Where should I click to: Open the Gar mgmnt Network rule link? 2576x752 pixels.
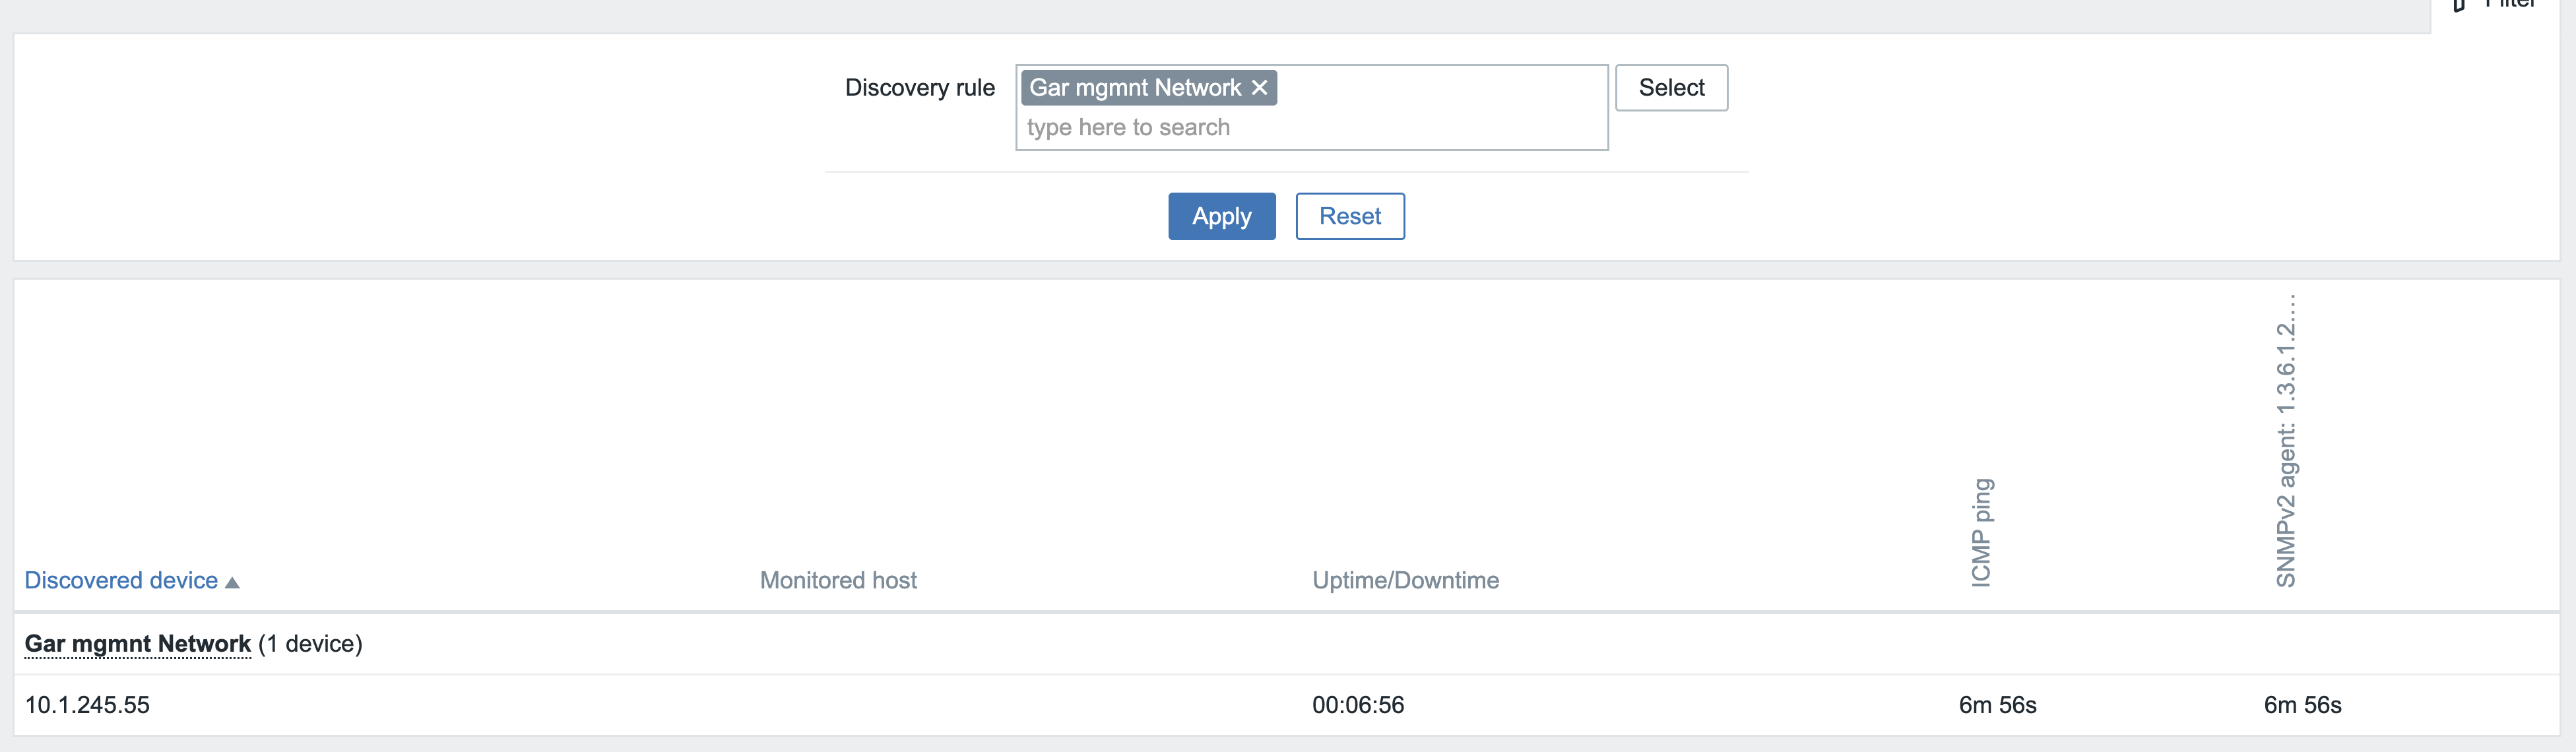click(137, 643)
